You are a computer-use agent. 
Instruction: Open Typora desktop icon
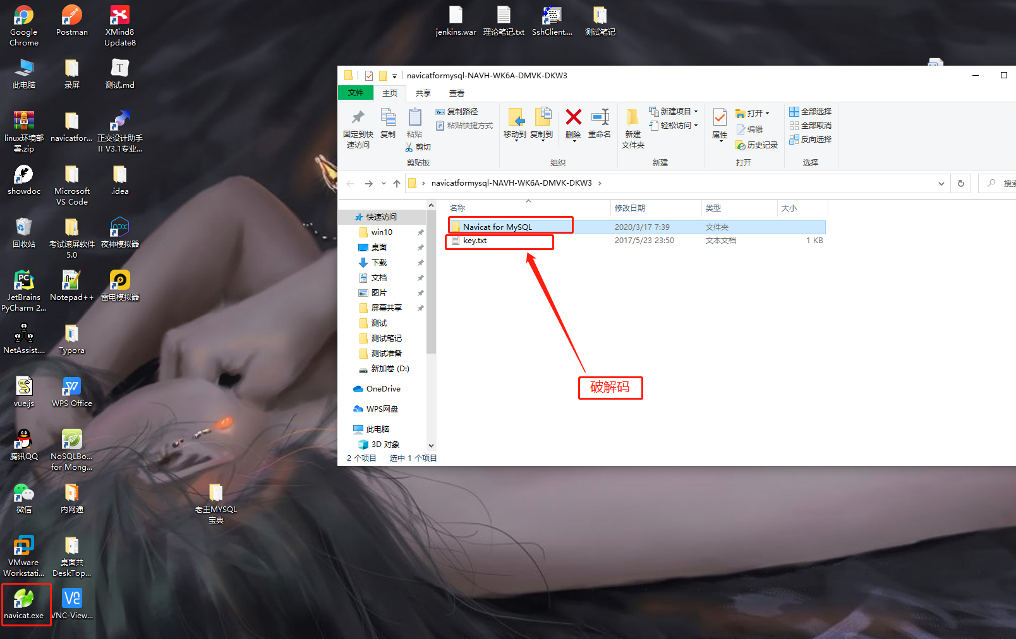(72, 339)
